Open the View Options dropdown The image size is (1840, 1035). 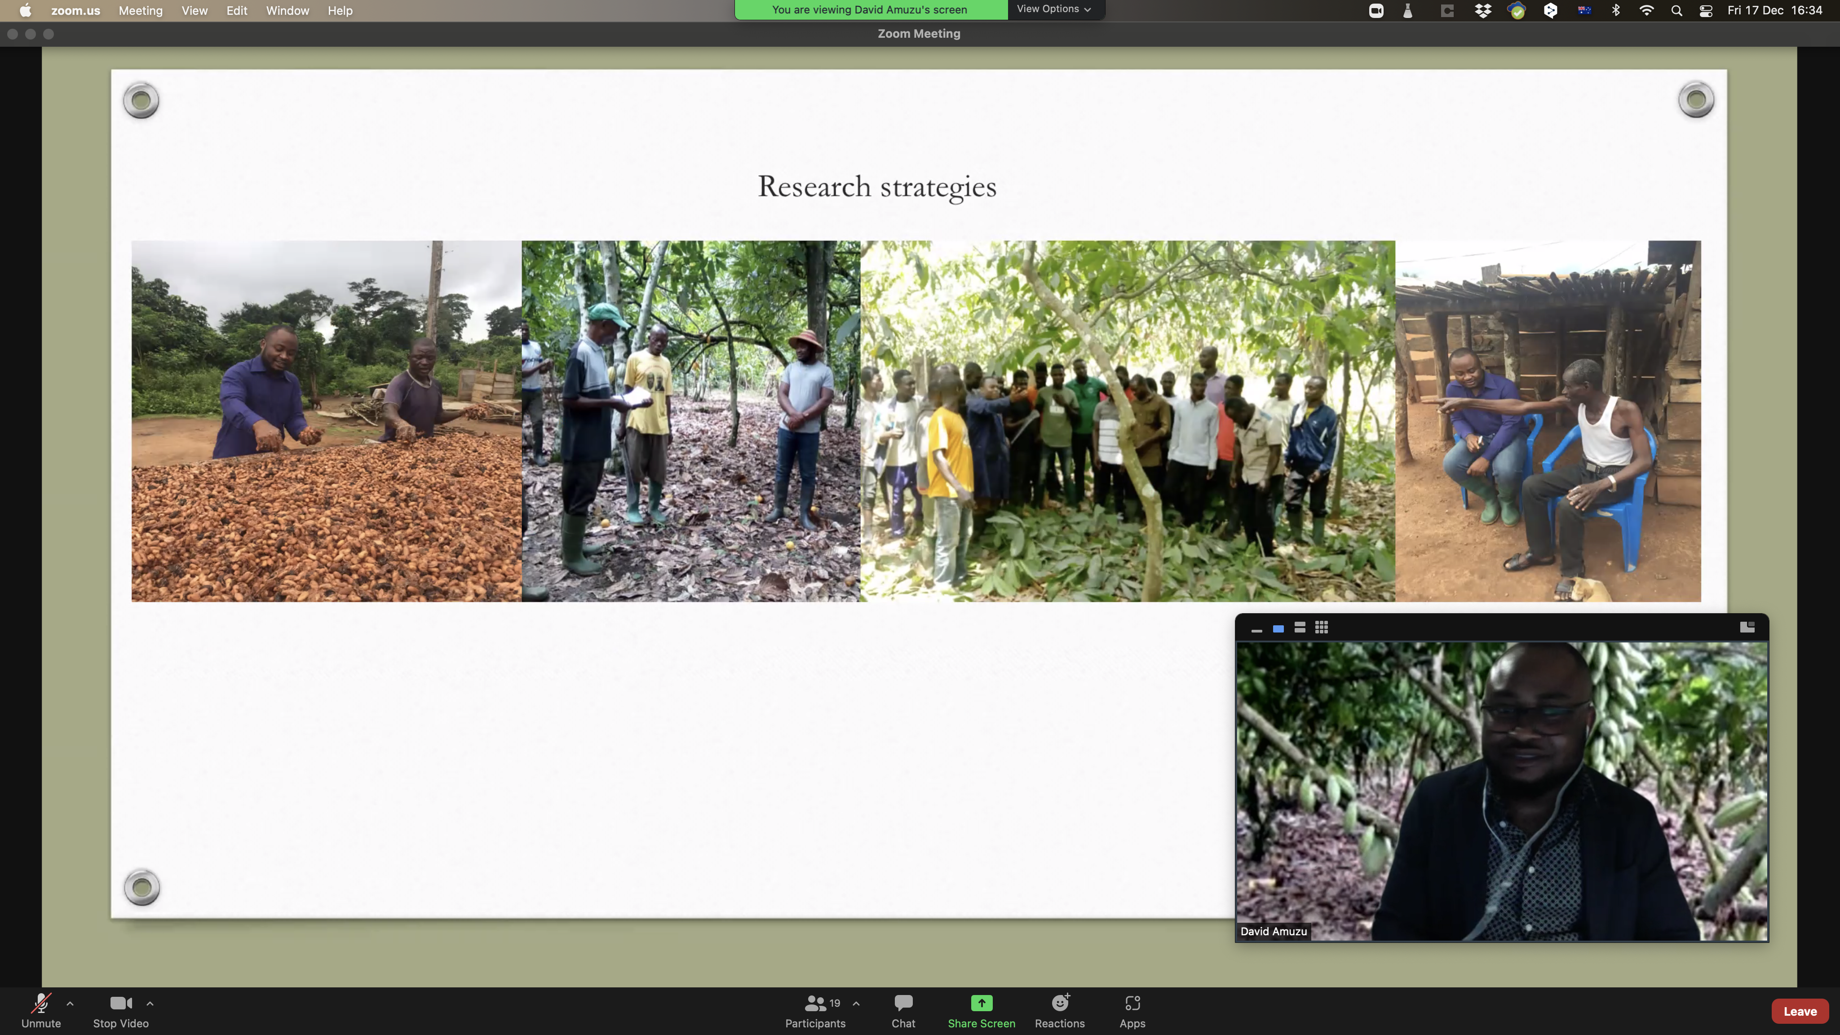coord(1053,9)
